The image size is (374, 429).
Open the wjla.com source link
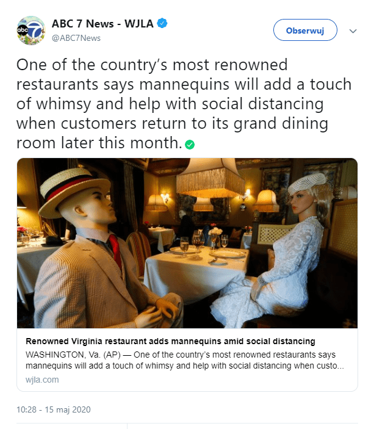tap(42, 380)
